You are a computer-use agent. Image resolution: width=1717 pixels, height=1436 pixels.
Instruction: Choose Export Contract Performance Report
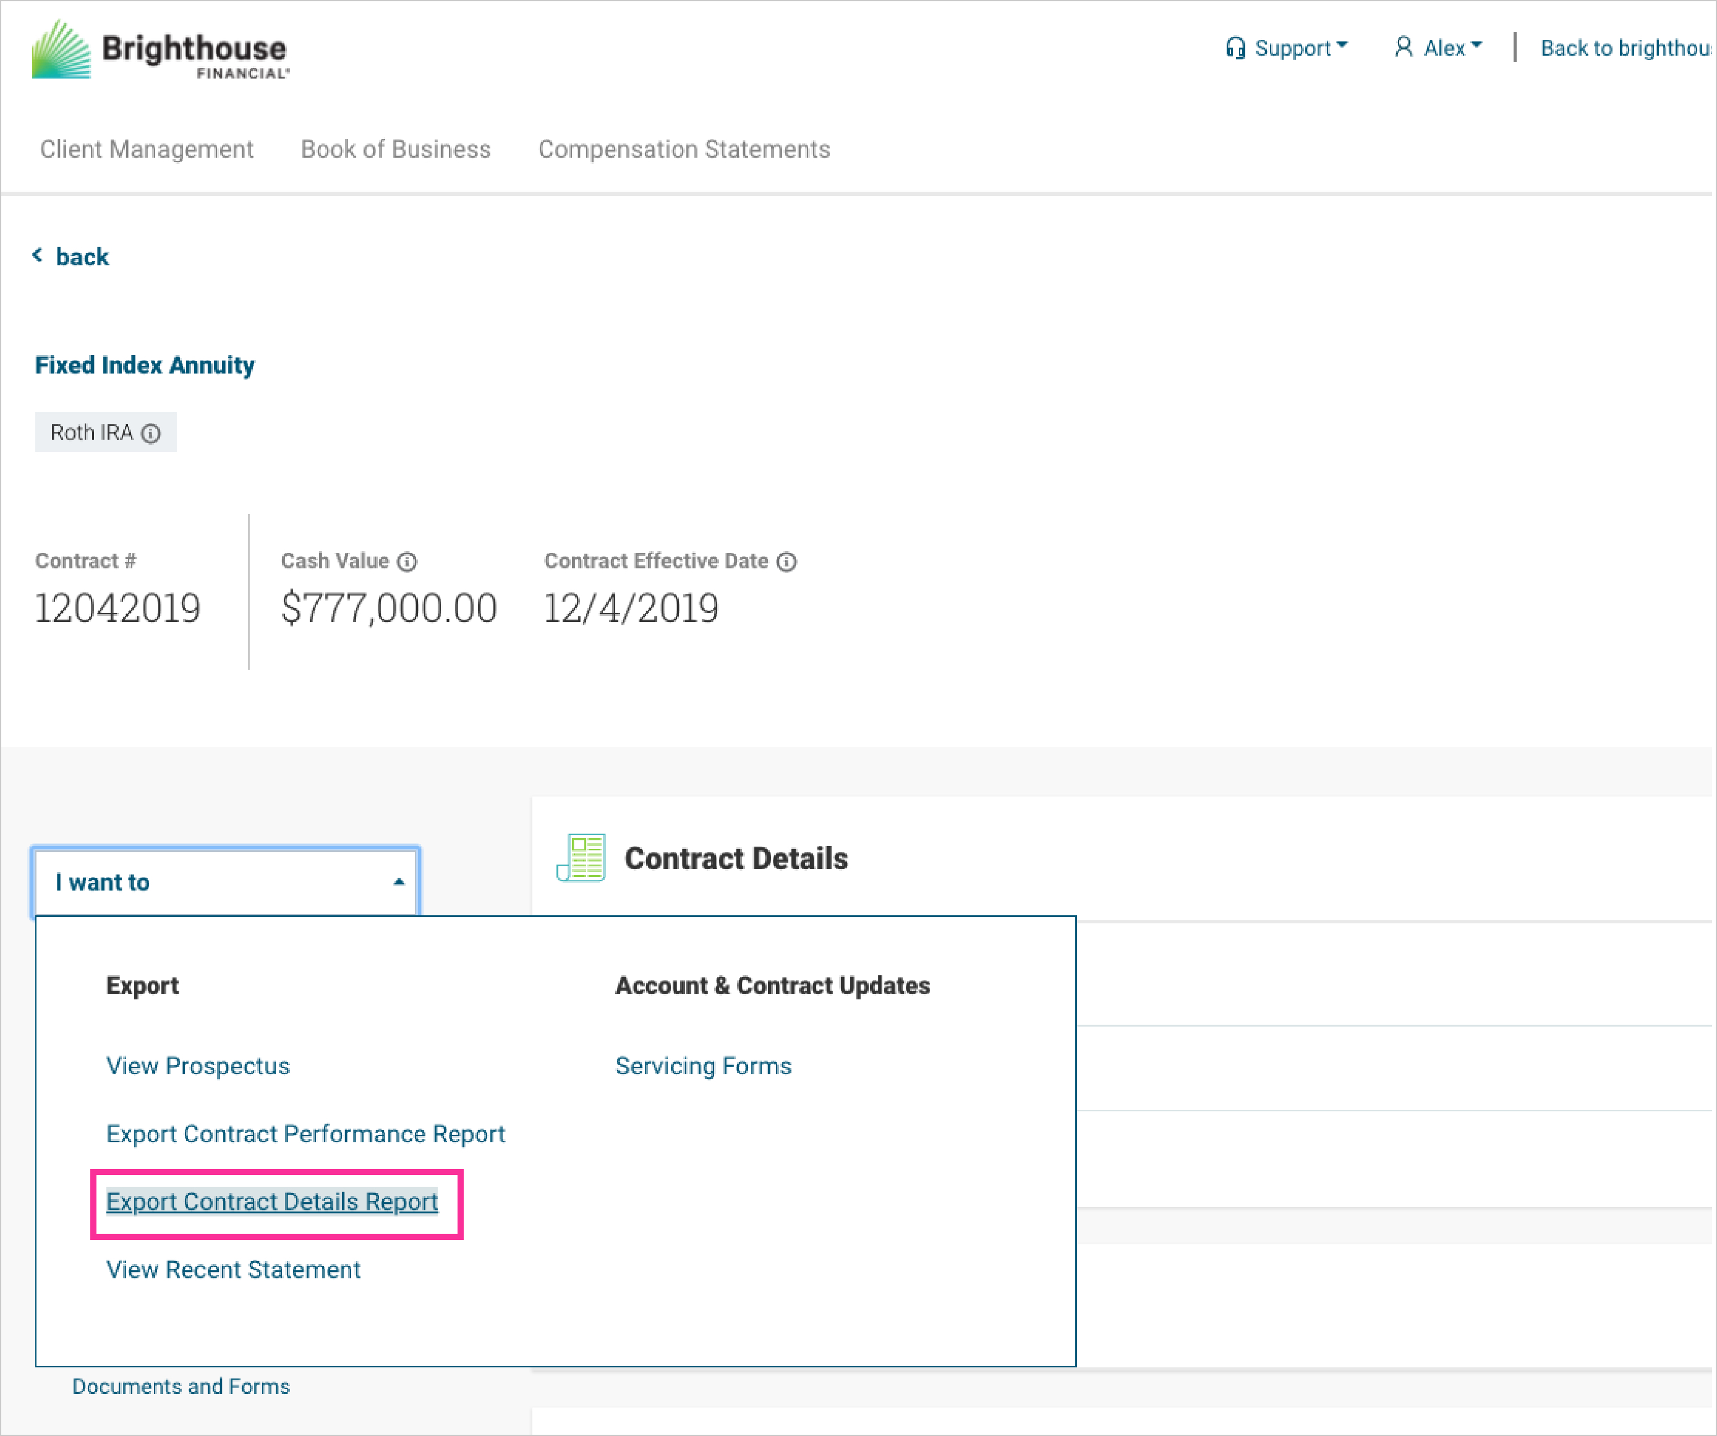tap(305, 1134)
